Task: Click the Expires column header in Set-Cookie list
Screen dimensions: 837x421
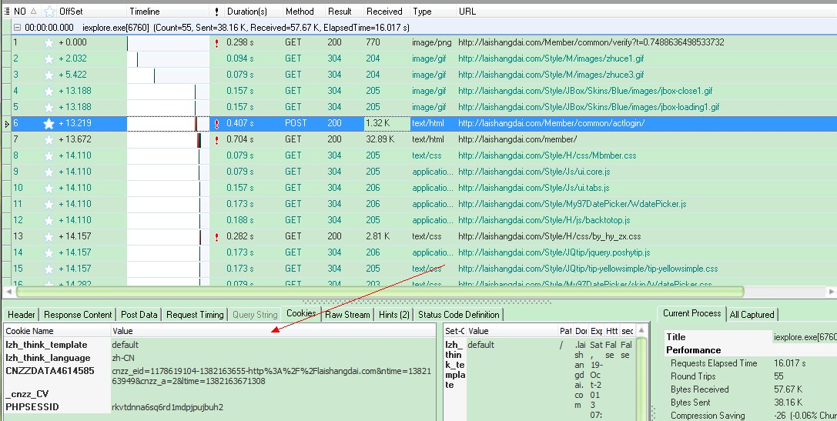Action: [596, 331]
